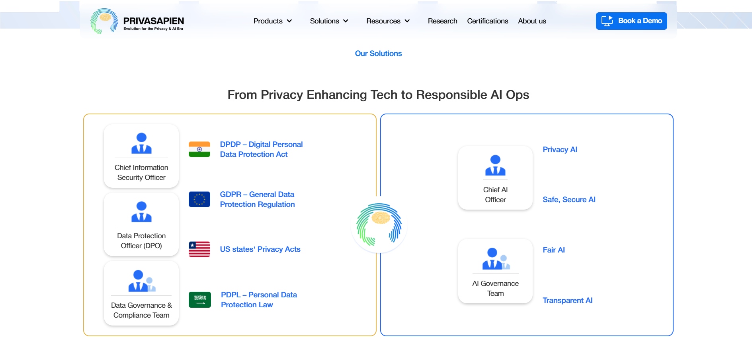The image size is (752, 345).
Task: Click the India flag icon
Action: 199,149
